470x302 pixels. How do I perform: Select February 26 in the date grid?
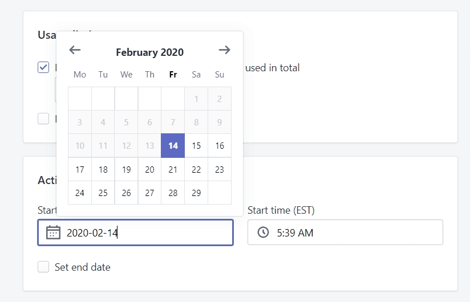126,193
